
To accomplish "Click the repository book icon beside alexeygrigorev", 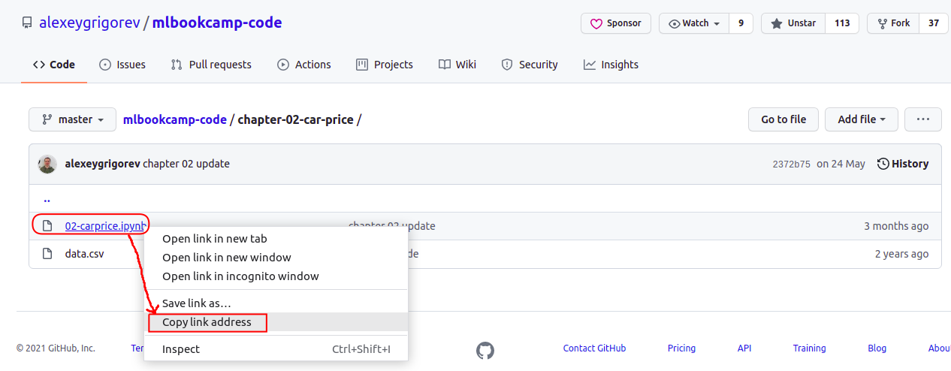I will tap(27, 23).
